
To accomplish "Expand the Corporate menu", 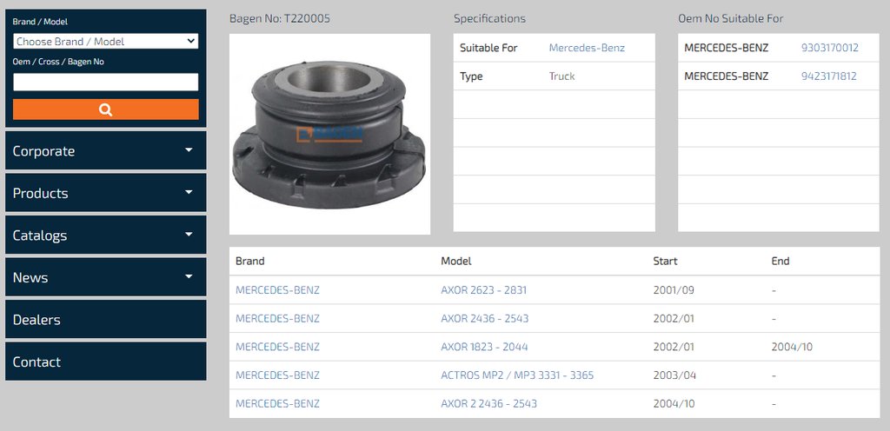I will click(x=105, y=151).
